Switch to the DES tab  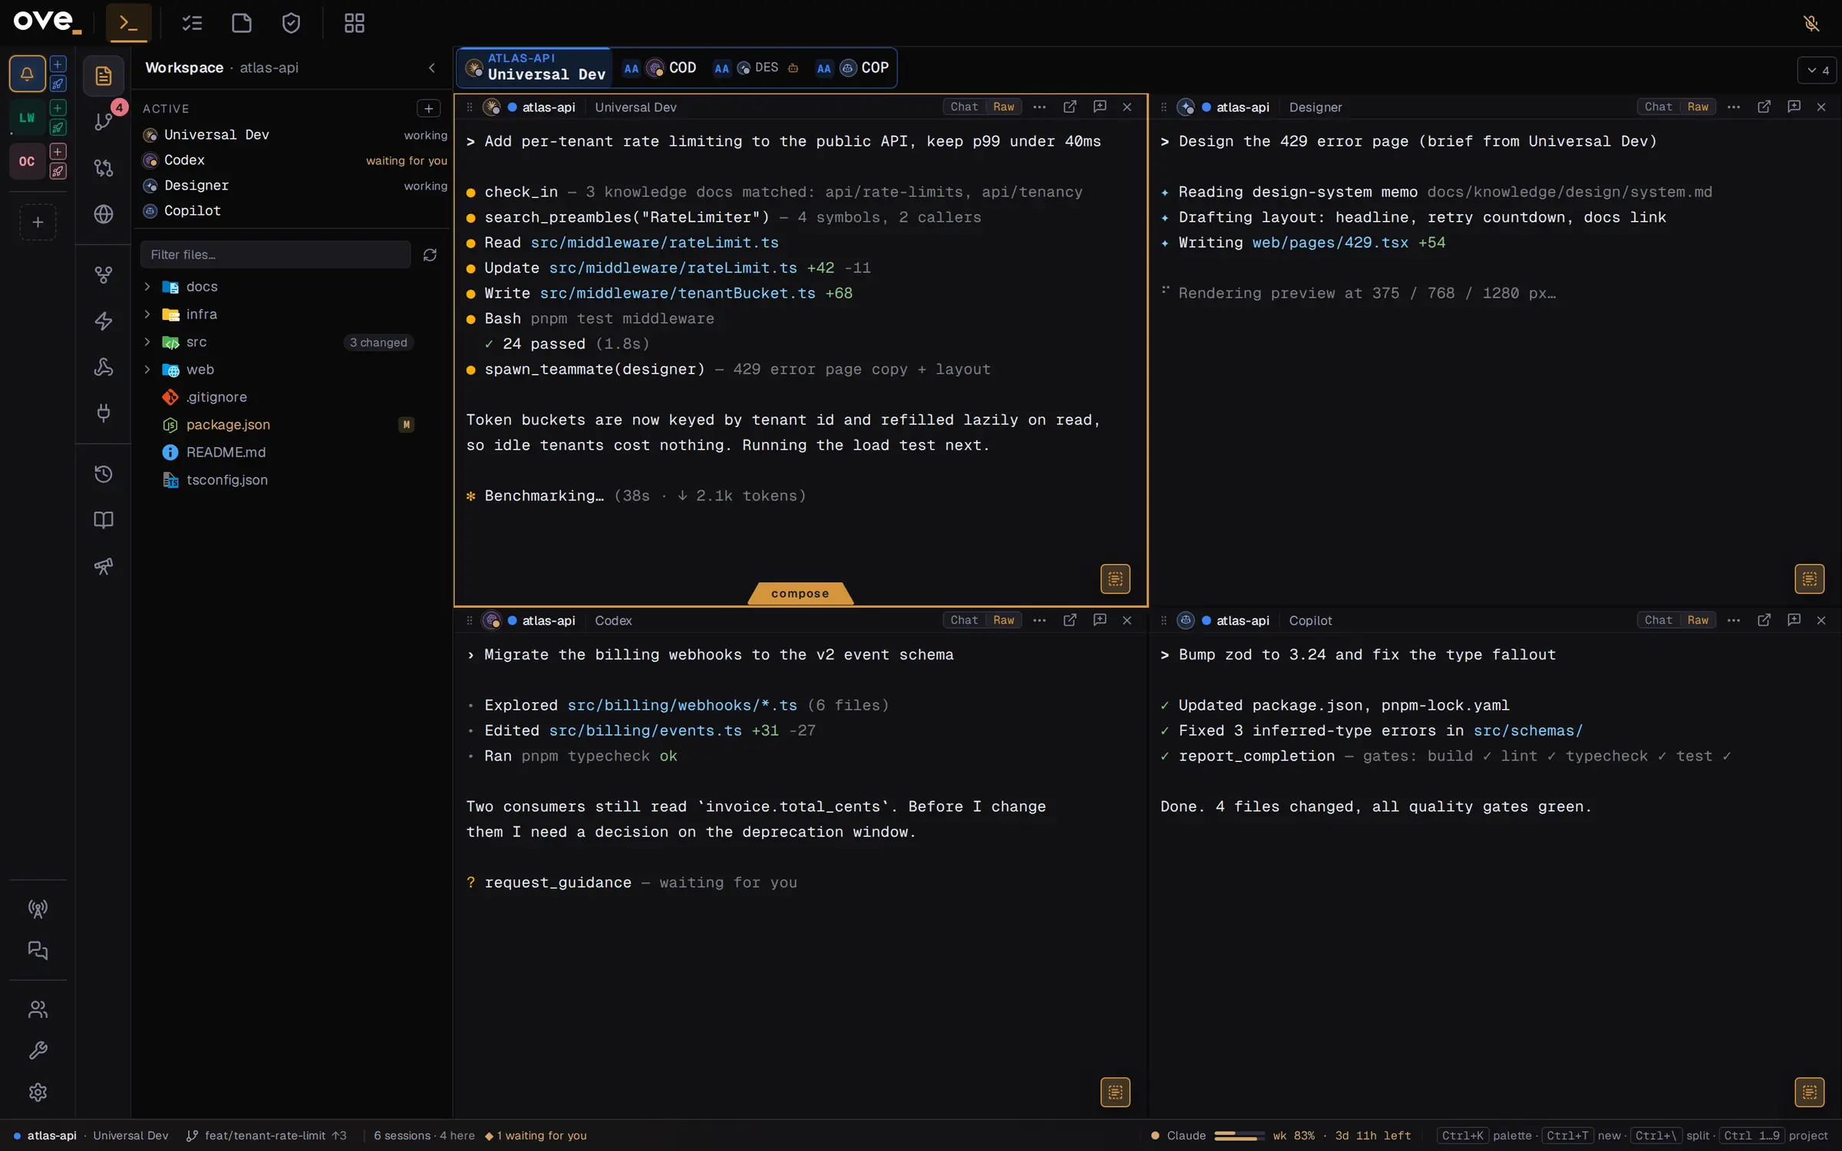(x=756, y=68)
